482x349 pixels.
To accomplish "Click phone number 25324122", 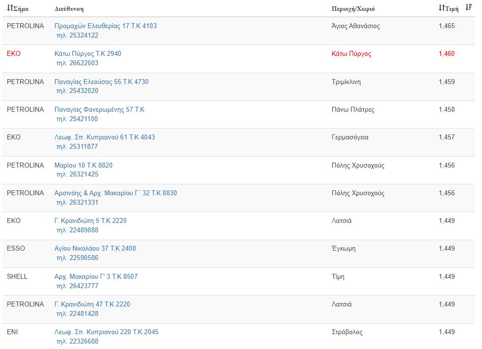I will coord(77,35).
